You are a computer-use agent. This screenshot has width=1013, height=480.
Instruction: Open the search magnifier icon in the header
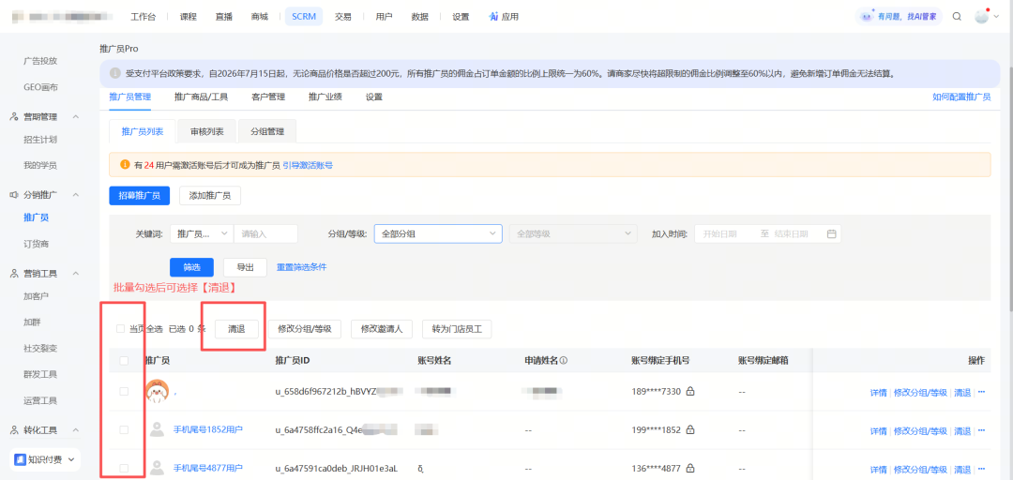click(957, 17)
